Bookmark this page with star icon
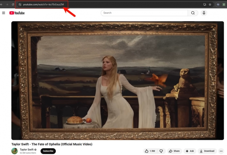 point(210,5)
